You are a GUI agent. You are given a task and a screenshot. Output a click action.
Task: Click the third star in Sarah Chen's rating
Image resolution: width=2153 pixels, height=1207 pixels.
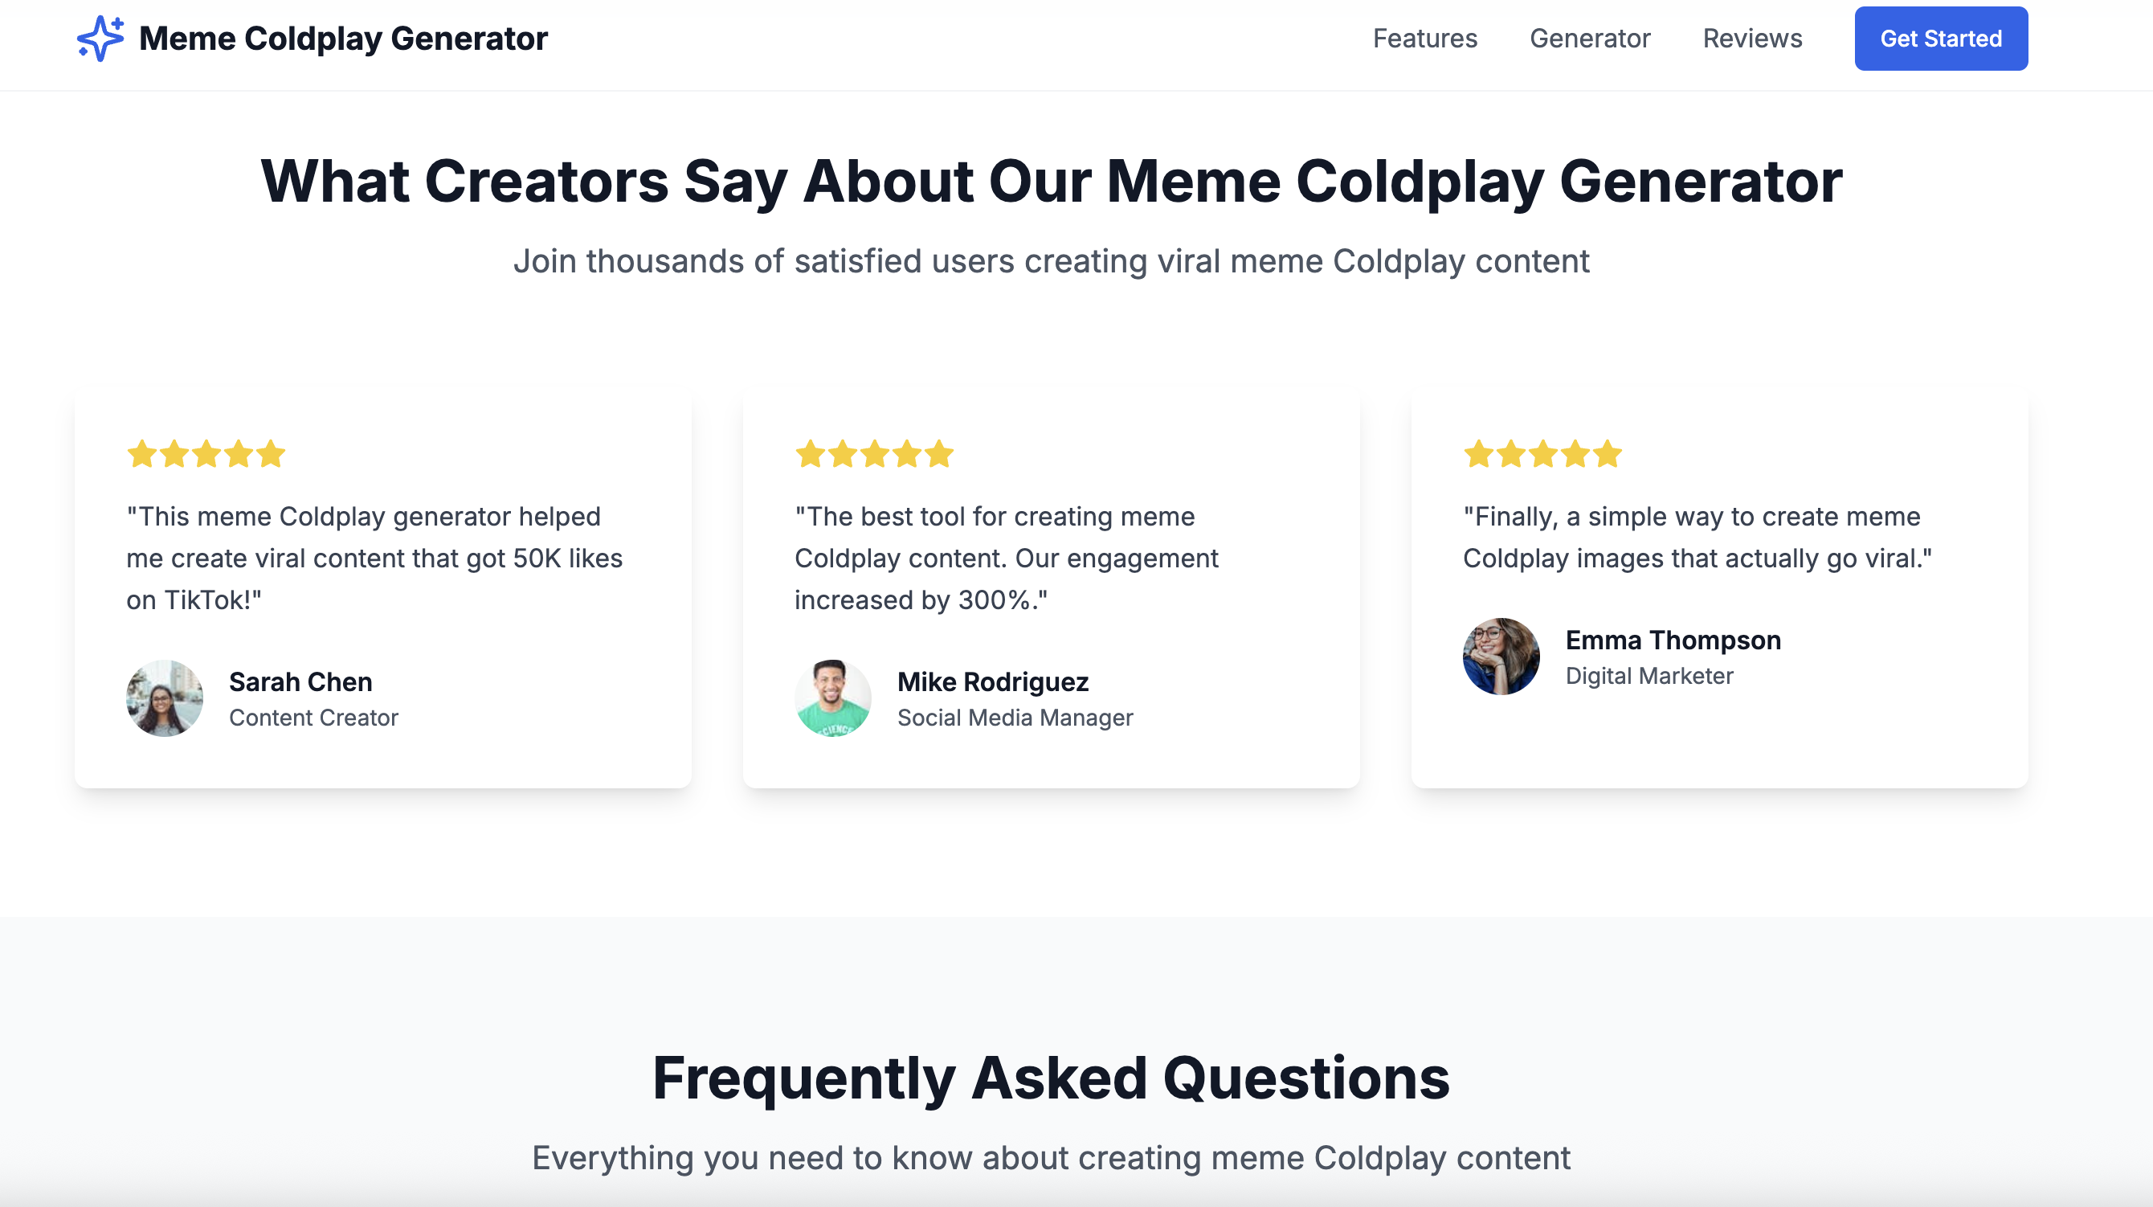205,454
